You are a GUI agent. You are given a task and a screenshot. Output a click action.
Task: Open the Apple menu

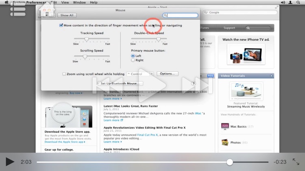coord(7,2)
